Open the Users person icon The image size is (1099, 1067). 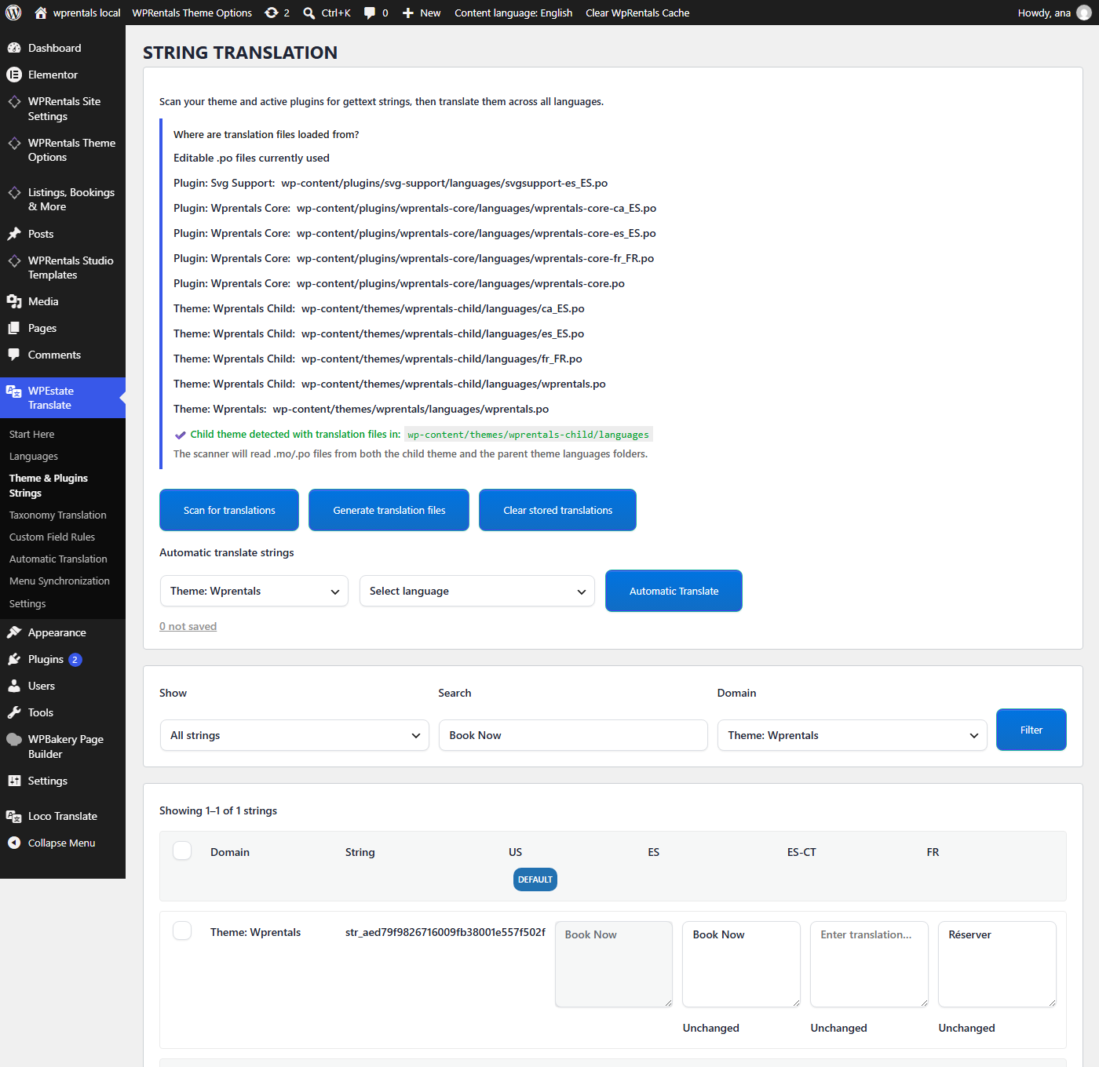[x=14, y=686]
